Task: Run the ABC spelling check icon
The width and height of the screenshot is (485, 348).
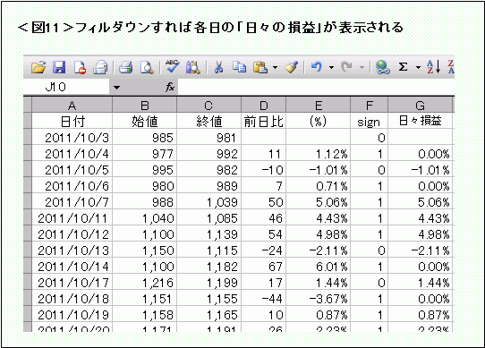Action: 173,66
